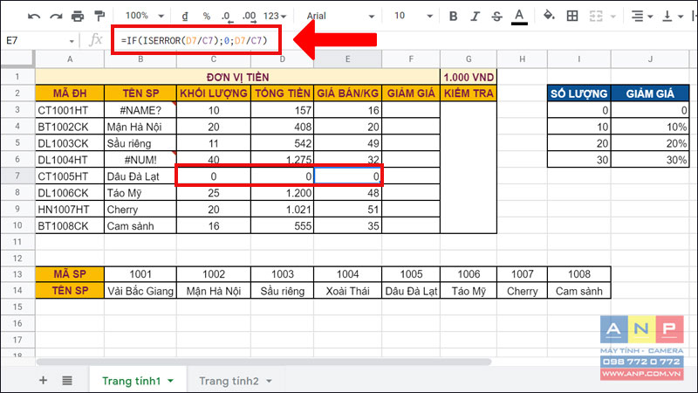Image resolution: width=698 pixels, height=393 pixels.
Task: Open the text color picker
Action: pyautogui.click(x=519, y=17)
